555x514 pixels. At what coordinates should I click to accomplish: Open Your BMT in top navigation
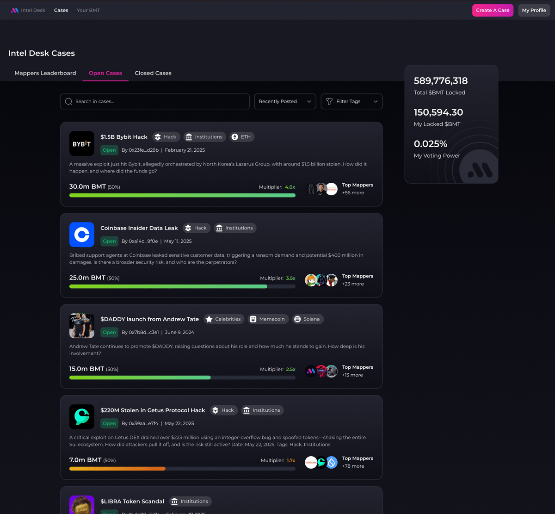[x=88, y=10]
